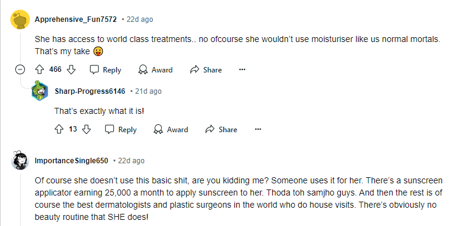Image resolution: width=462 pixels, height=226 pixels.
Task: Open Sharp-Progress6146's hexagon avatar
Action: (x=40, y=91)
